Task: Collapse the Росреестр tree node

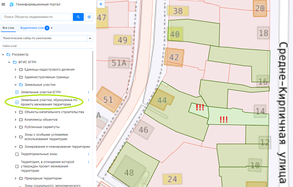Action: pos(3,55)
